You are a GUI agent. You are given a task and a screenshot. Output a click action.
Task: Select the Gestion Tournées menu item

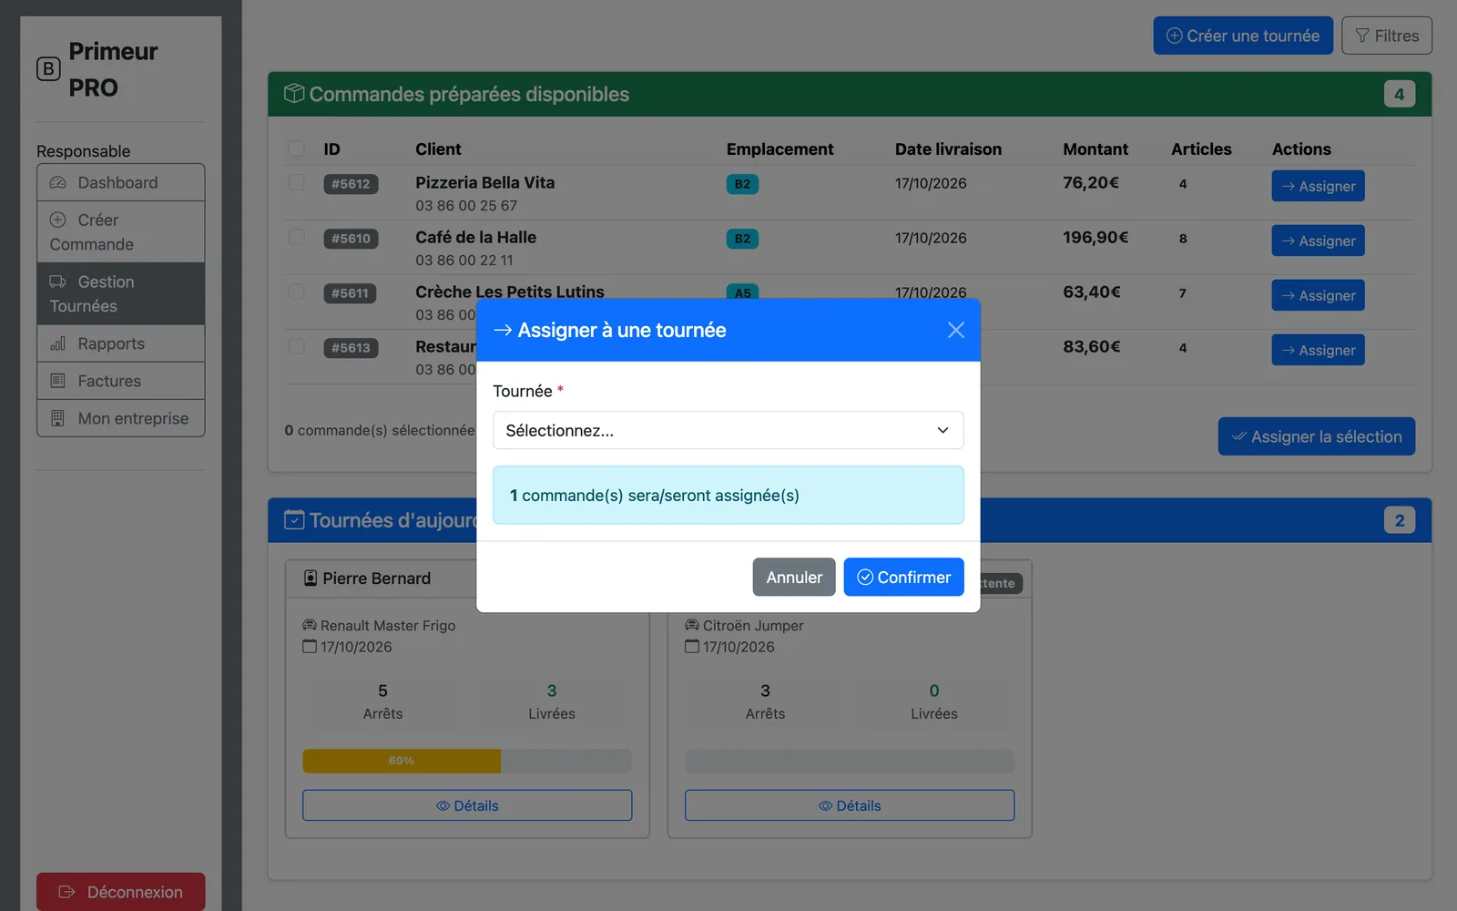120,294
